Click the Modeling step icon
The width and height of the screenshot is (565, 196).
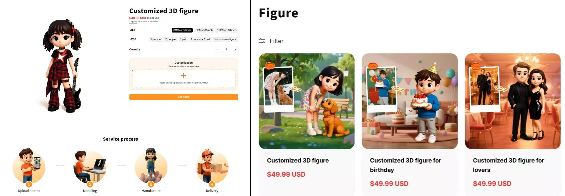(x=90, y=166)
